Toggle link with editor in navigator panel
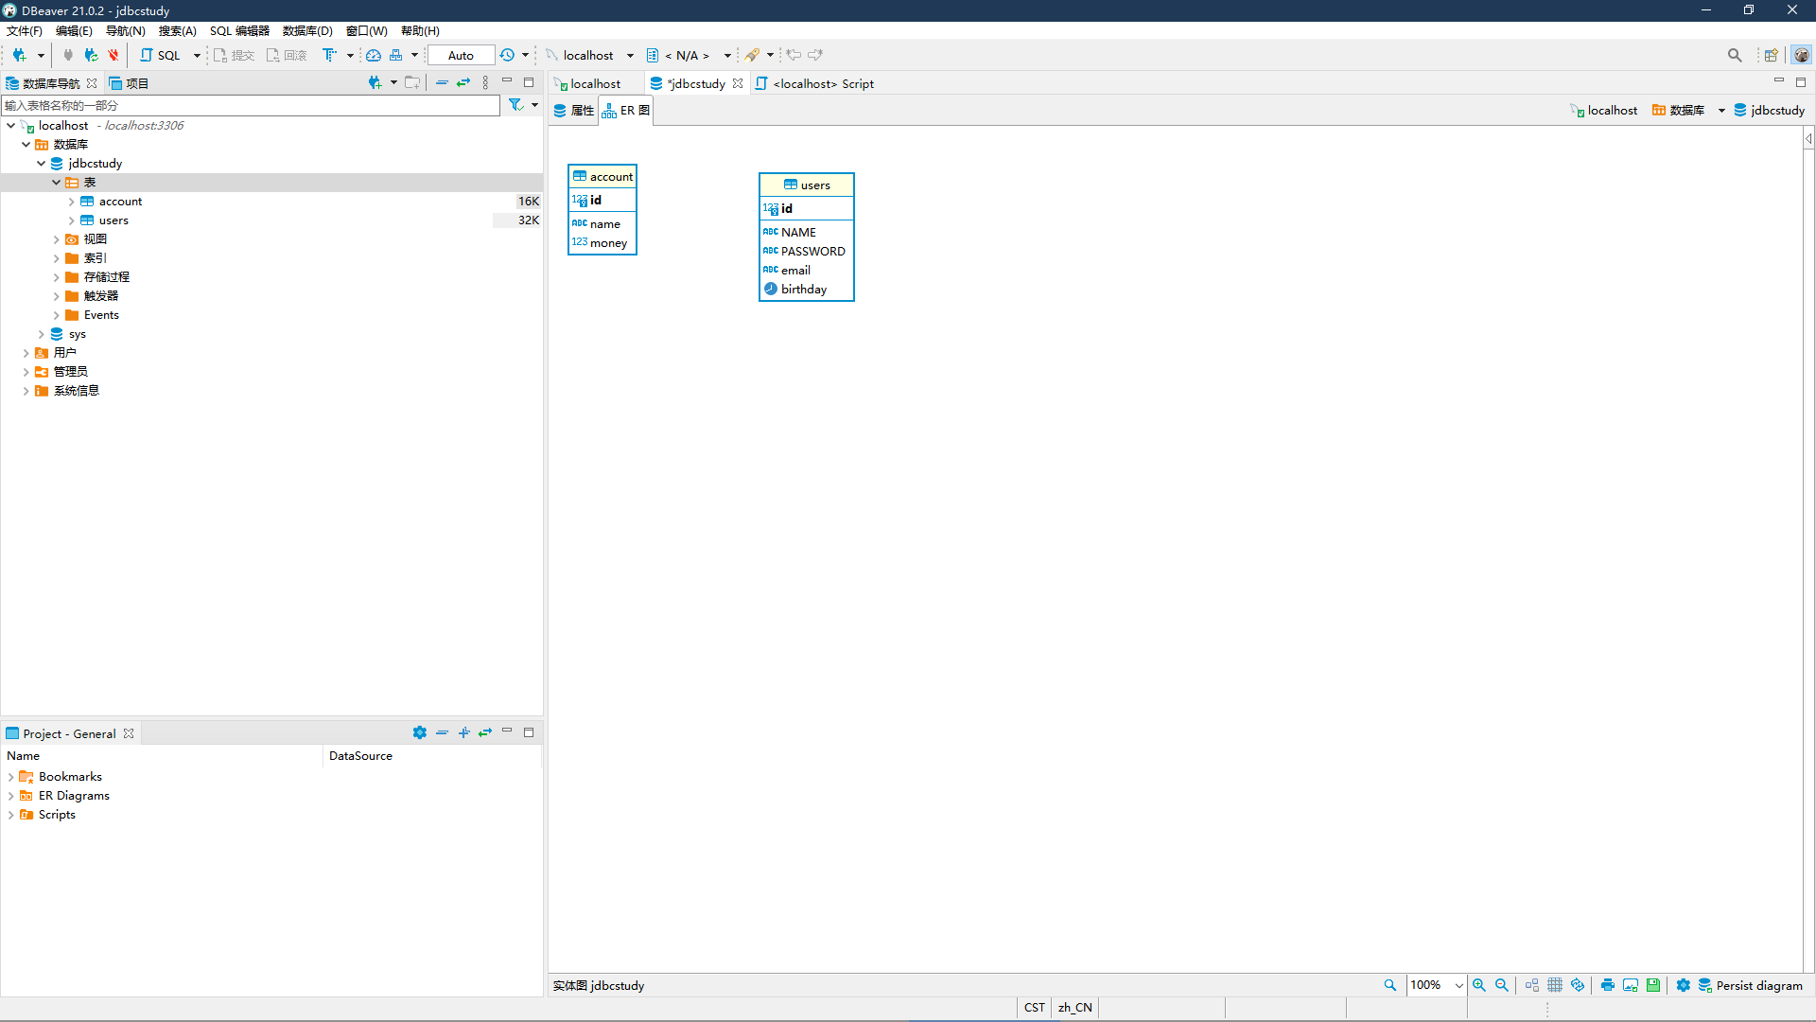Viewport: 1816px width, 1022px height. coord(463,82)
